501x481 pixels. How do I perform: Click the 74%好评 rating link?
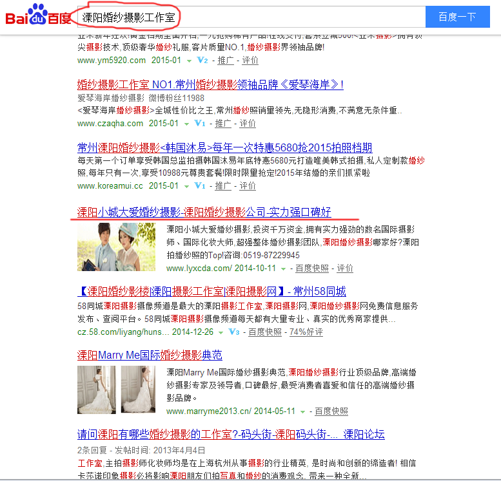coord(306,332)
